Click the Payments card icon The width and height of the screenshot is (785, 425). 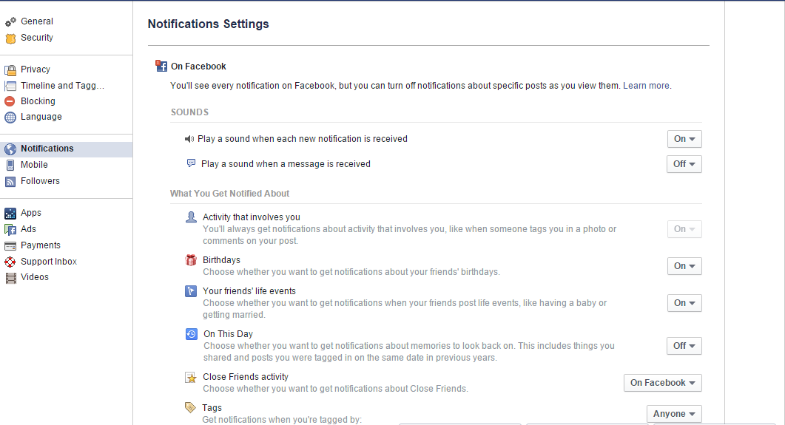coord(10,245)
